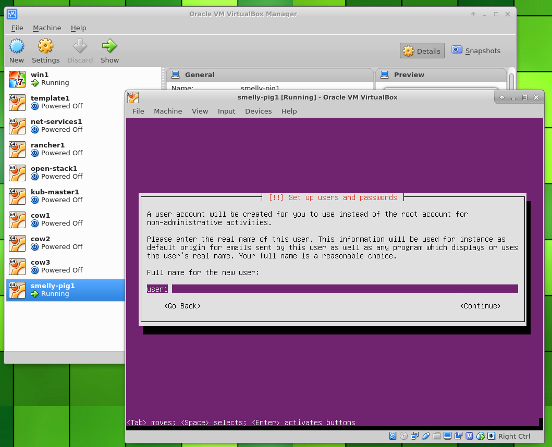Click the Preview section monitor icon
Image resolution: width=552 pixels, height=447 pixels.
385,74
